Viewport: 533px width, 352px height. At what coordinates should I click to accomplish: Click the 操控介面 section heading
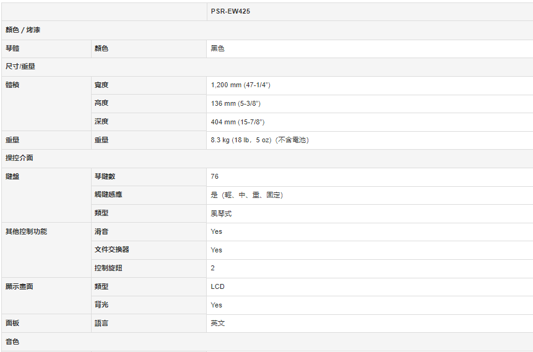tap(19, 158)
